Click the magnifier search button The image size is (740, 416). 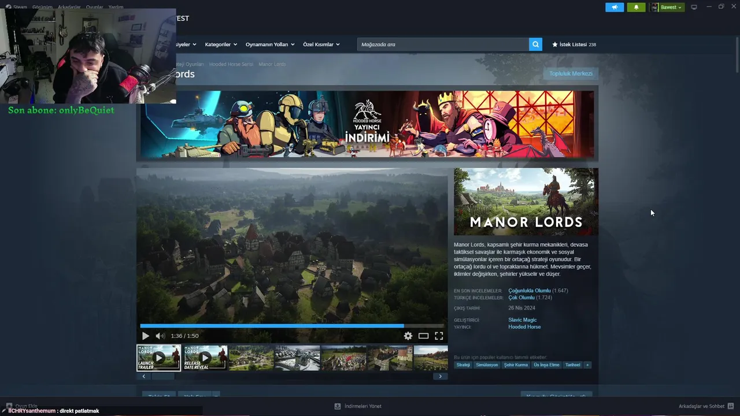coord(535,44)
